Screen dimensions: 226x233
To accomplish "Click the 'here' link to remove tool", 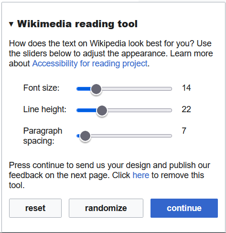I will click(x=141, y=175).
